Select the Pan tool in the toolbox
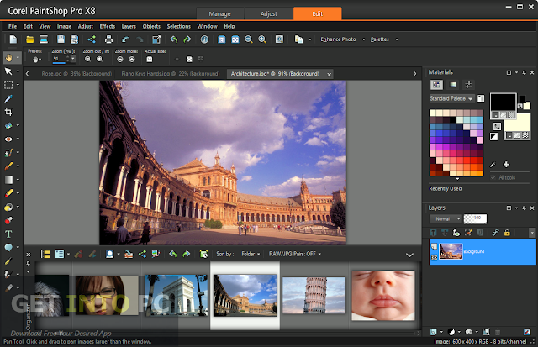This screenshot has width=538, height=347. (8, 58)
